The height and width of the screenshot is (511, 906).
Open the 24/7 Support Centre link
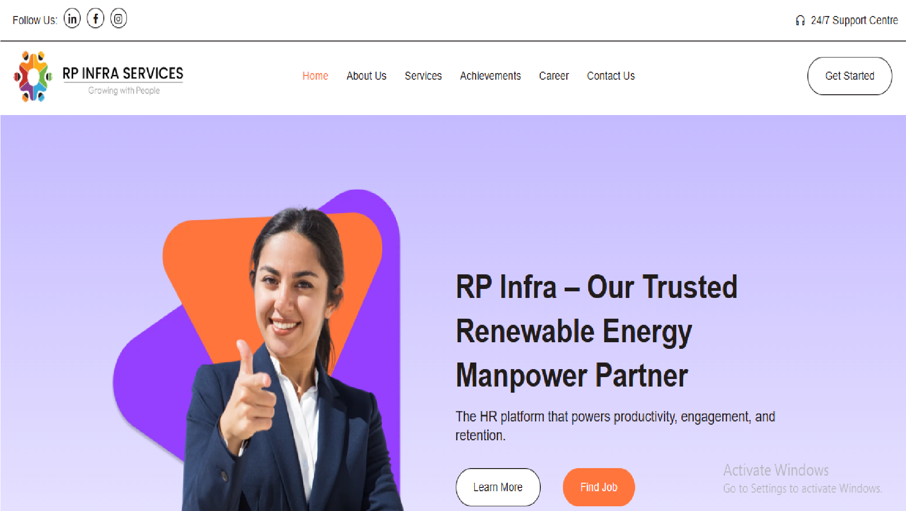[854, 20]
